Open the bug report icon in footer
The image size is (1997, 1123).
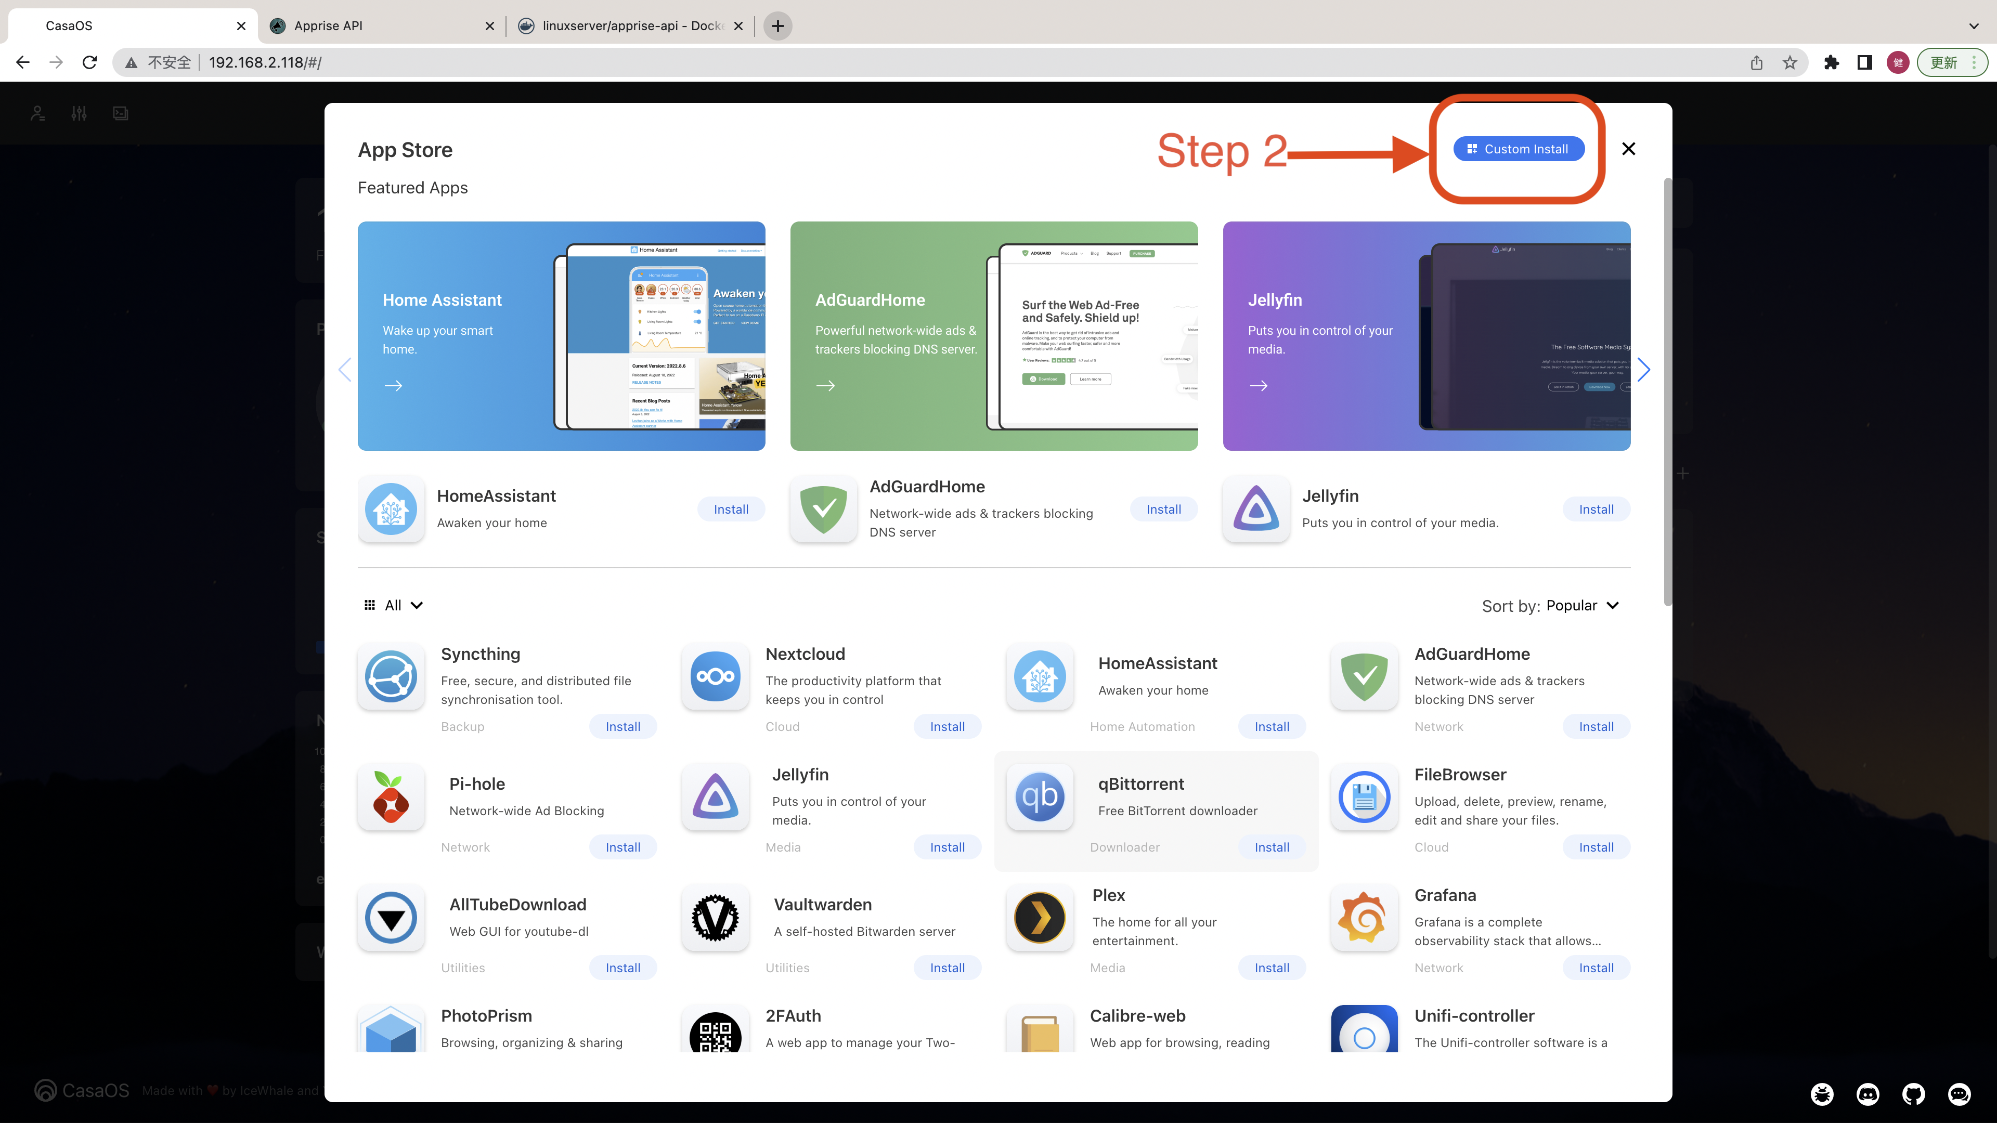[1822, 1093]
